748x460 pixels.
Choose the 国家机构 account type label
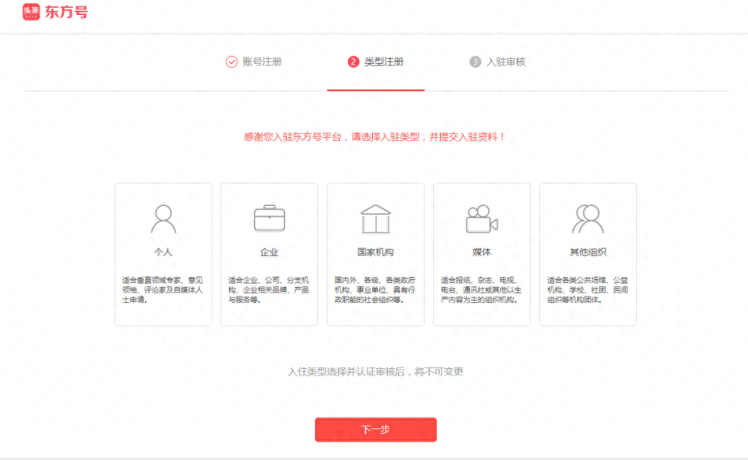tap(375, 253)
